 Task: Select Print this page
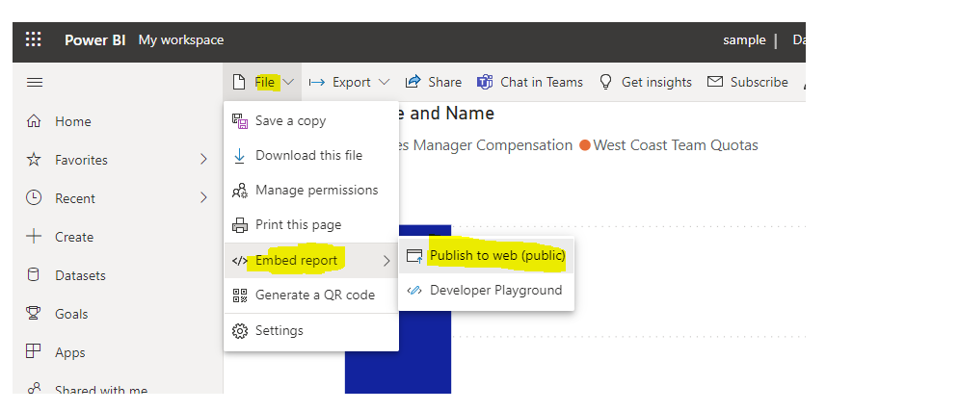point(311,225)
